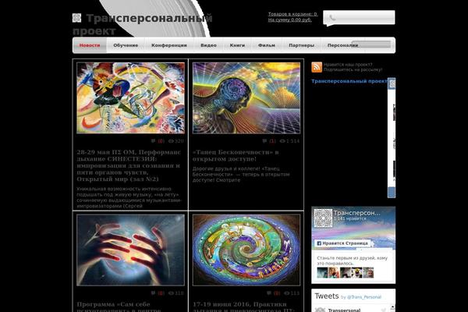Click comment icon on the 17-19 июня post
This screenshot has width=468, height=312.
[269, 293]
